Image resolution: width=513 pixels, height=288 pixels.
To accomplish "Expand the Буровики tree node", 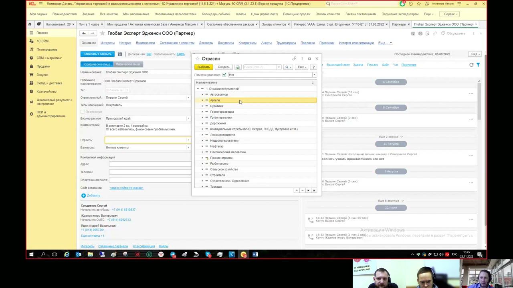I will 202,106.
